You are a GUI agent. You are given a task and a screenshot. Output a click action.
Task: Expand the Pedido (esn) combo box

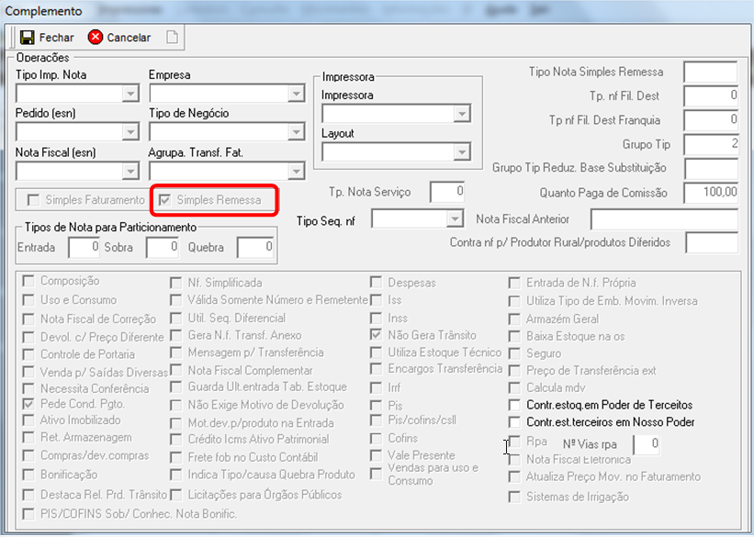coord(130,132)
